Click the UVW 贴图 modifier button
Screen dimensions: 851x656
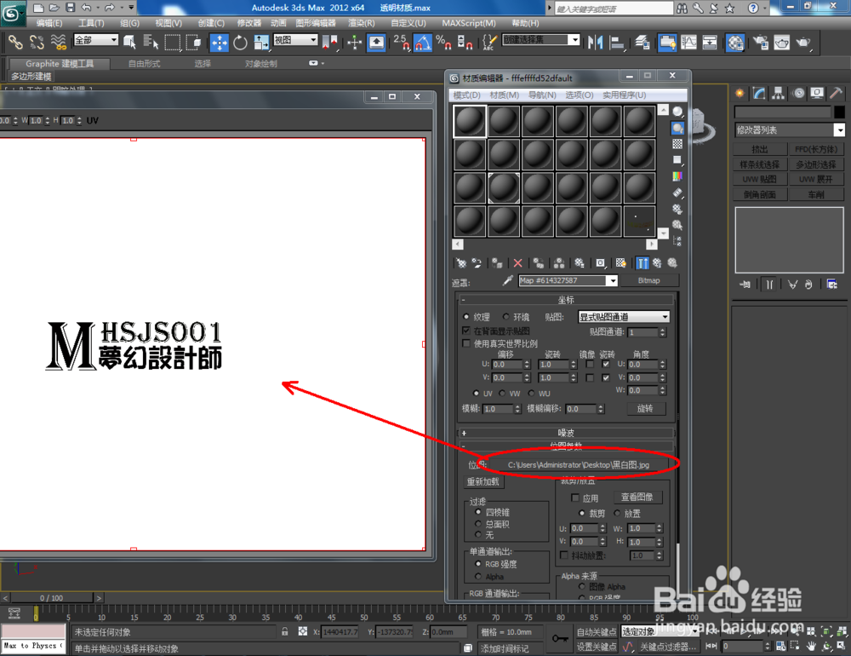point(760,180)
